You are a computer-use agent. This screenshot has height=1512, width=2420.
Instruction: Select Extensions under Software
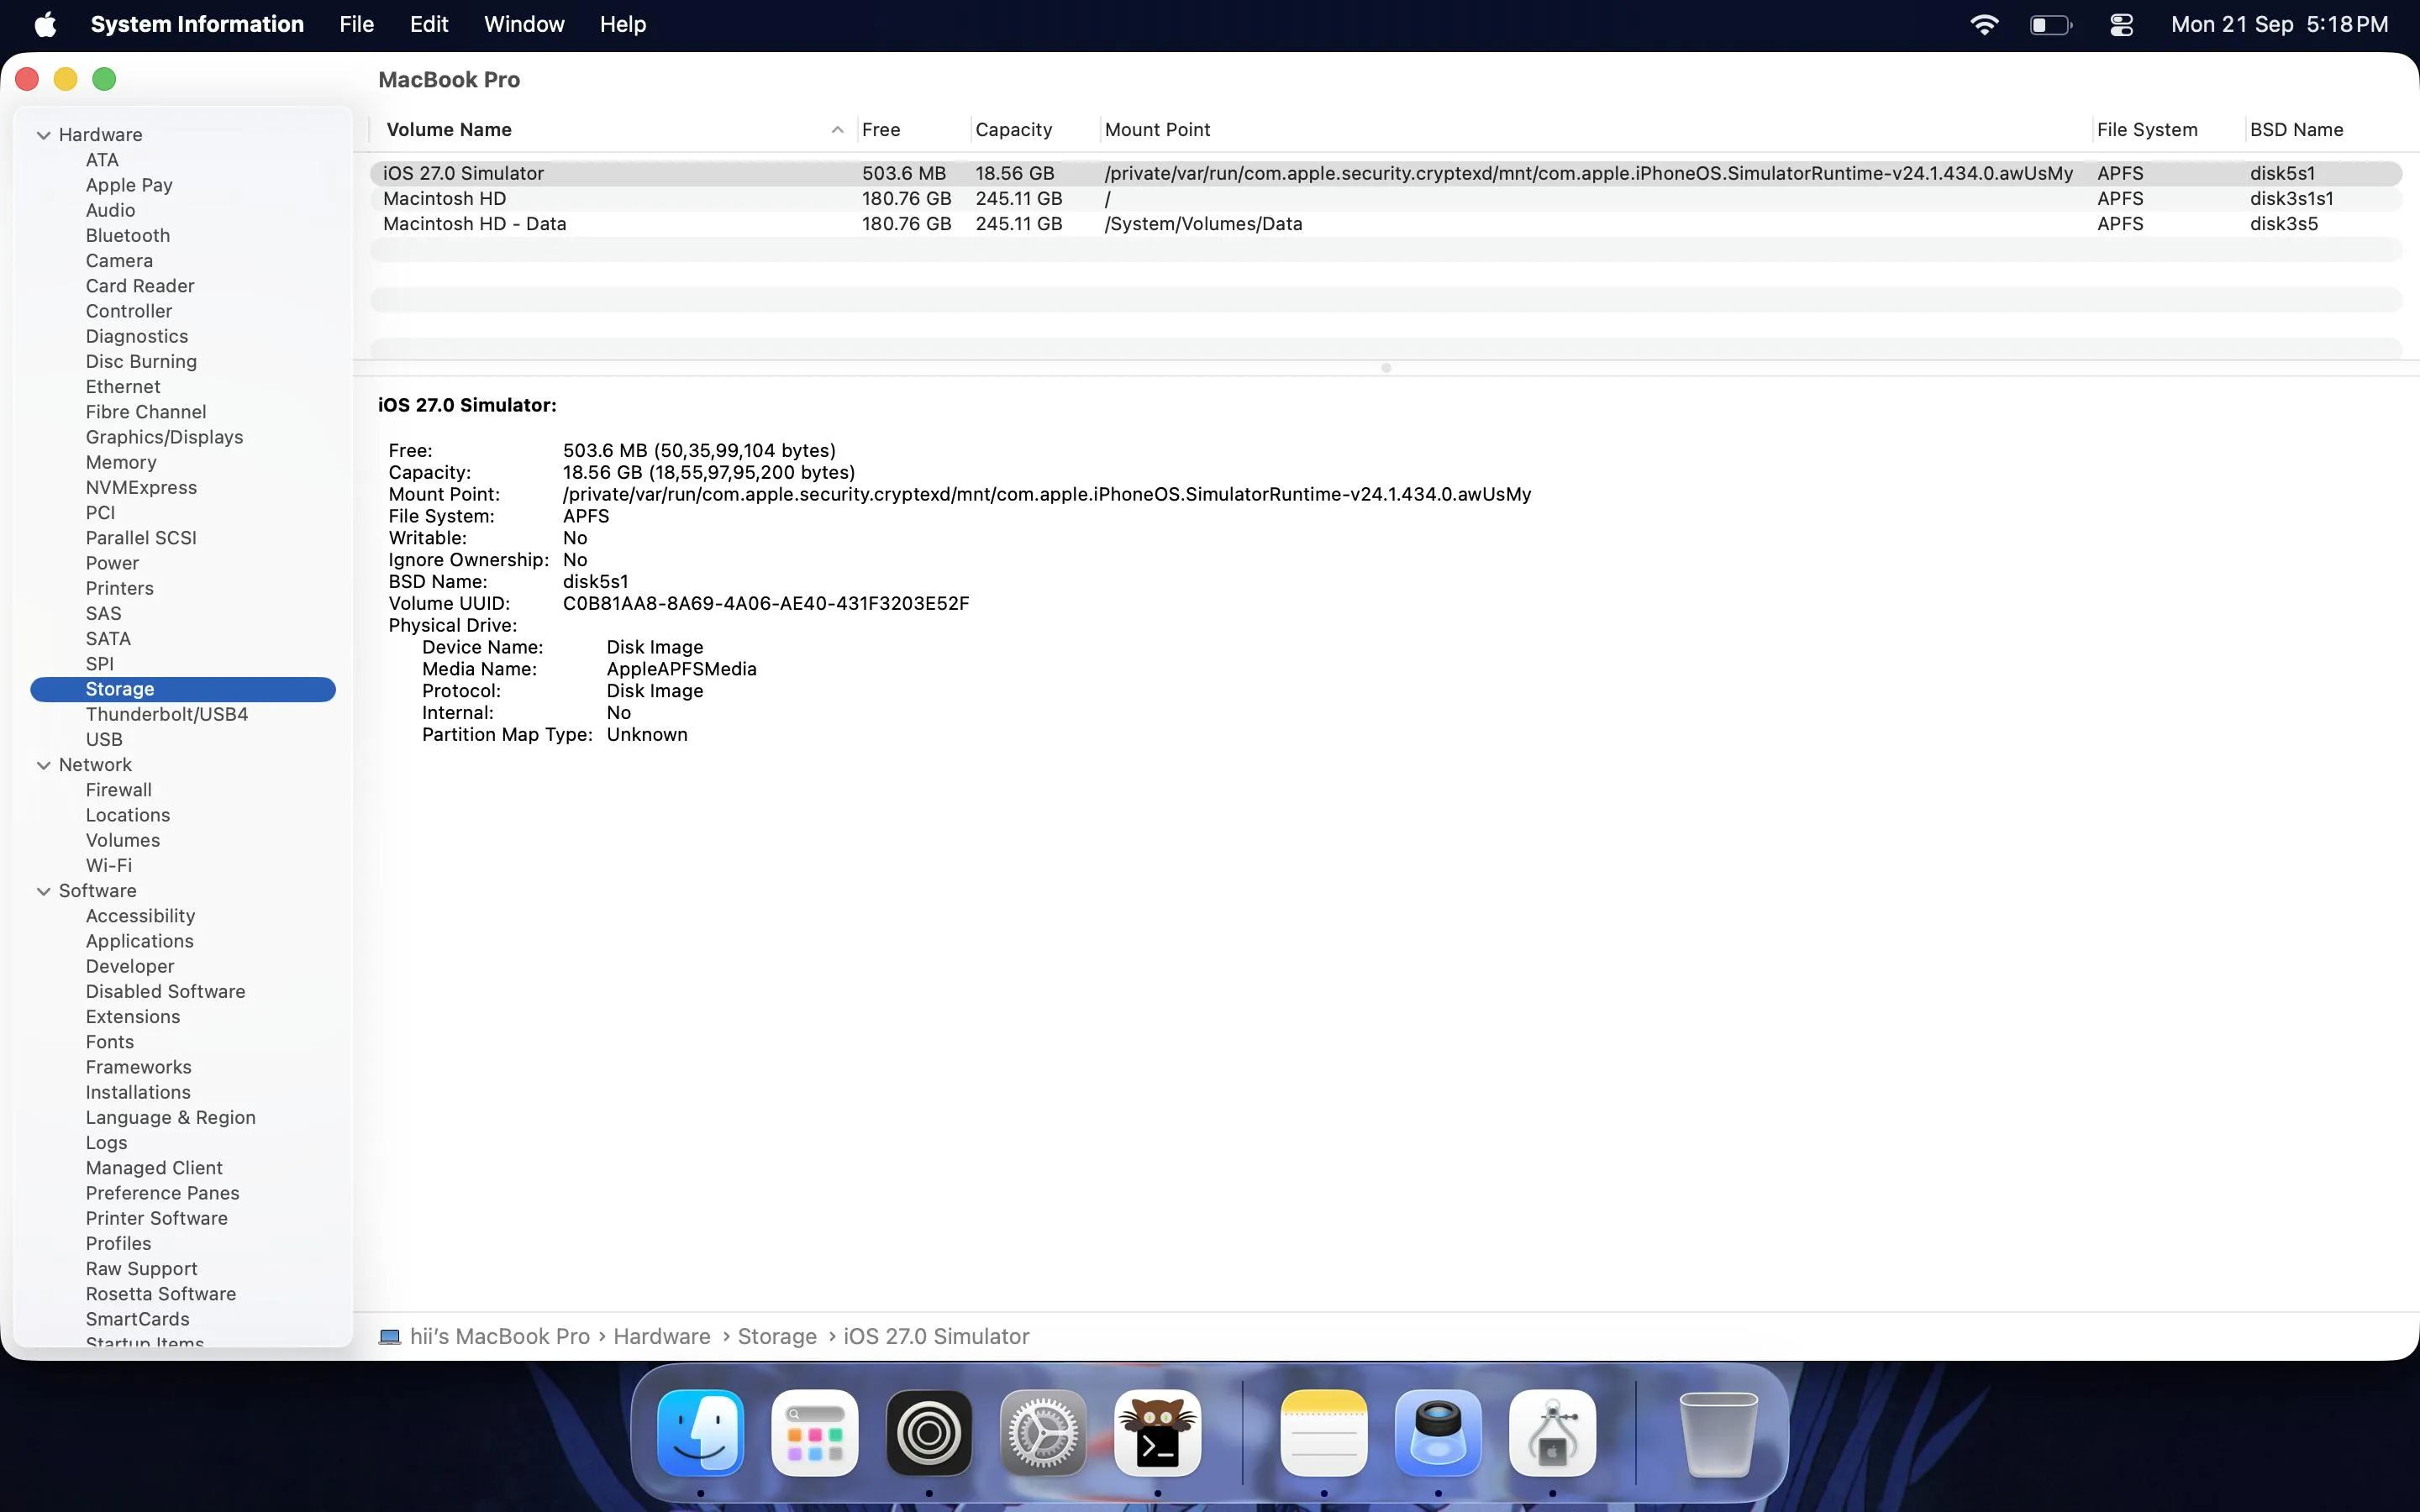pos(133,1017)
